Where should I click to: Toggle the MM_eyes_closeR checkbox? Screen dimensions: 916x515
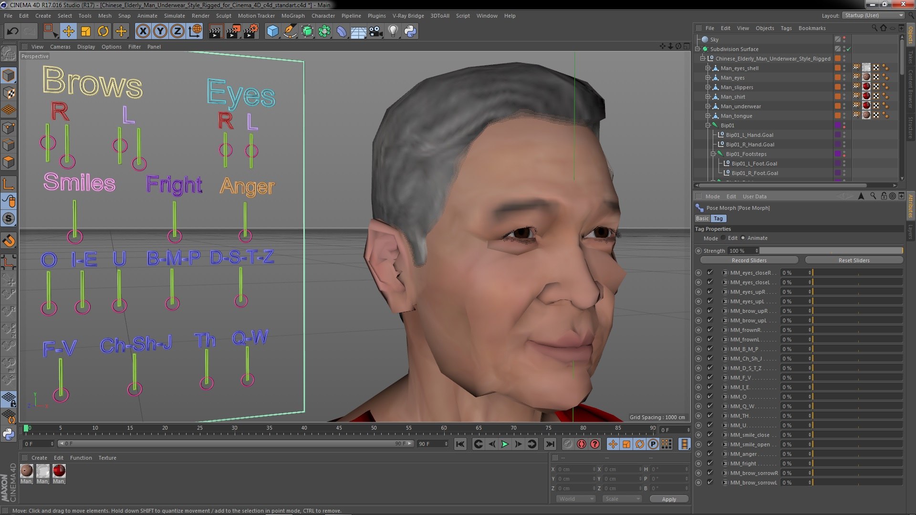point(710,272)
